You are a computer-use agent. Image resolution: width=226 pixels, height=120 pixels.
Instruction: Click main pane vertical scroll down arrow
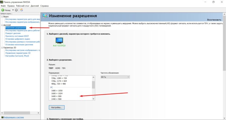click(x=224, y=118)
